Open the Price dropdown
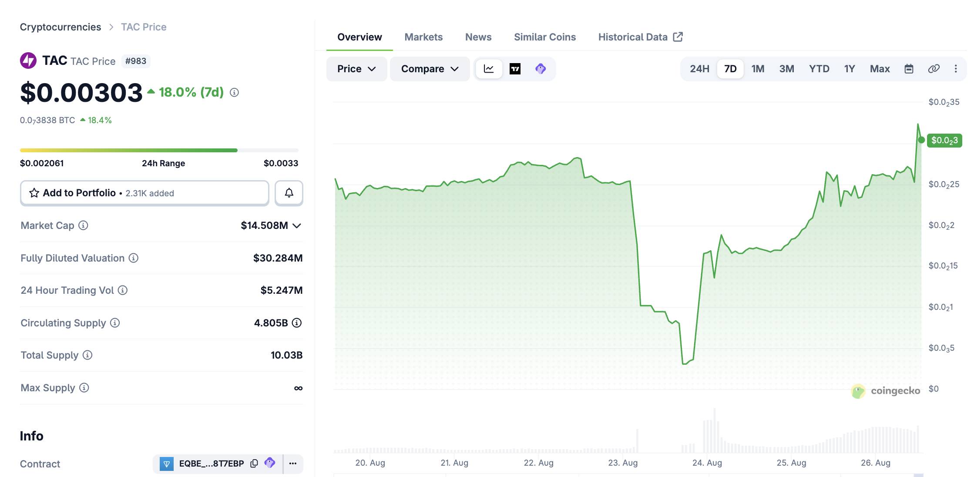The height and width of the screenshot is (477, 974). (x=356, y=69)
